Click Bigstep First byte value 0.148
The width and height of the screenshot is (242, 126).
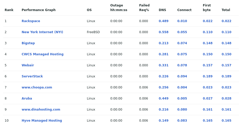(207, 43)
